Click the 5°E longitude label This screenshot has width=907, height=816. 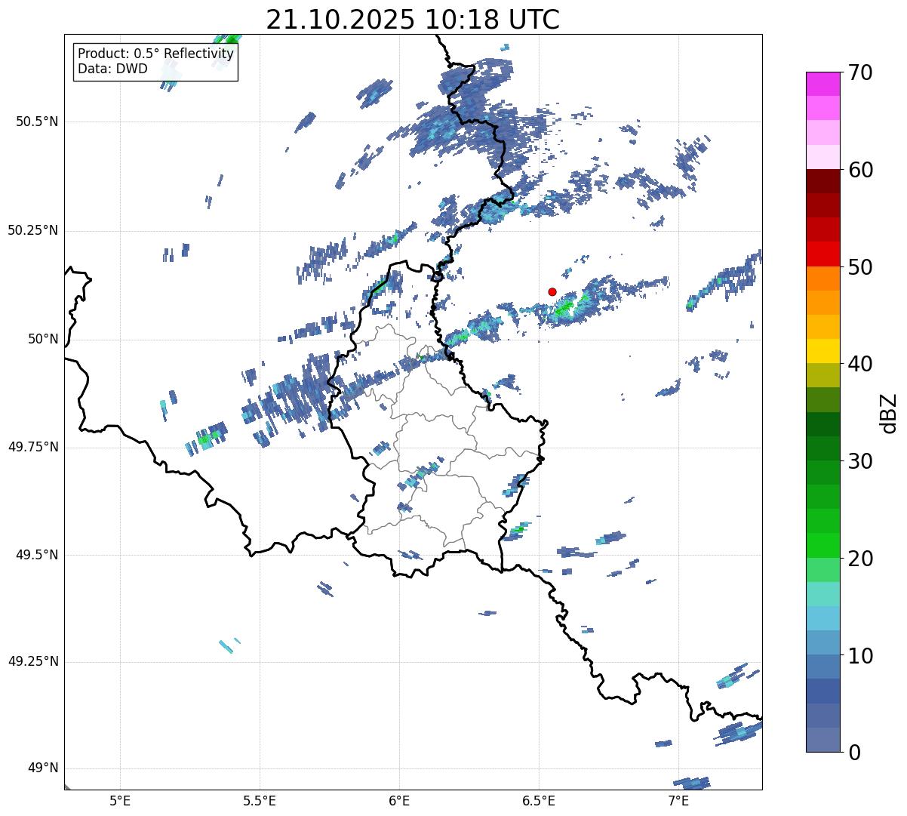[120, 800]
